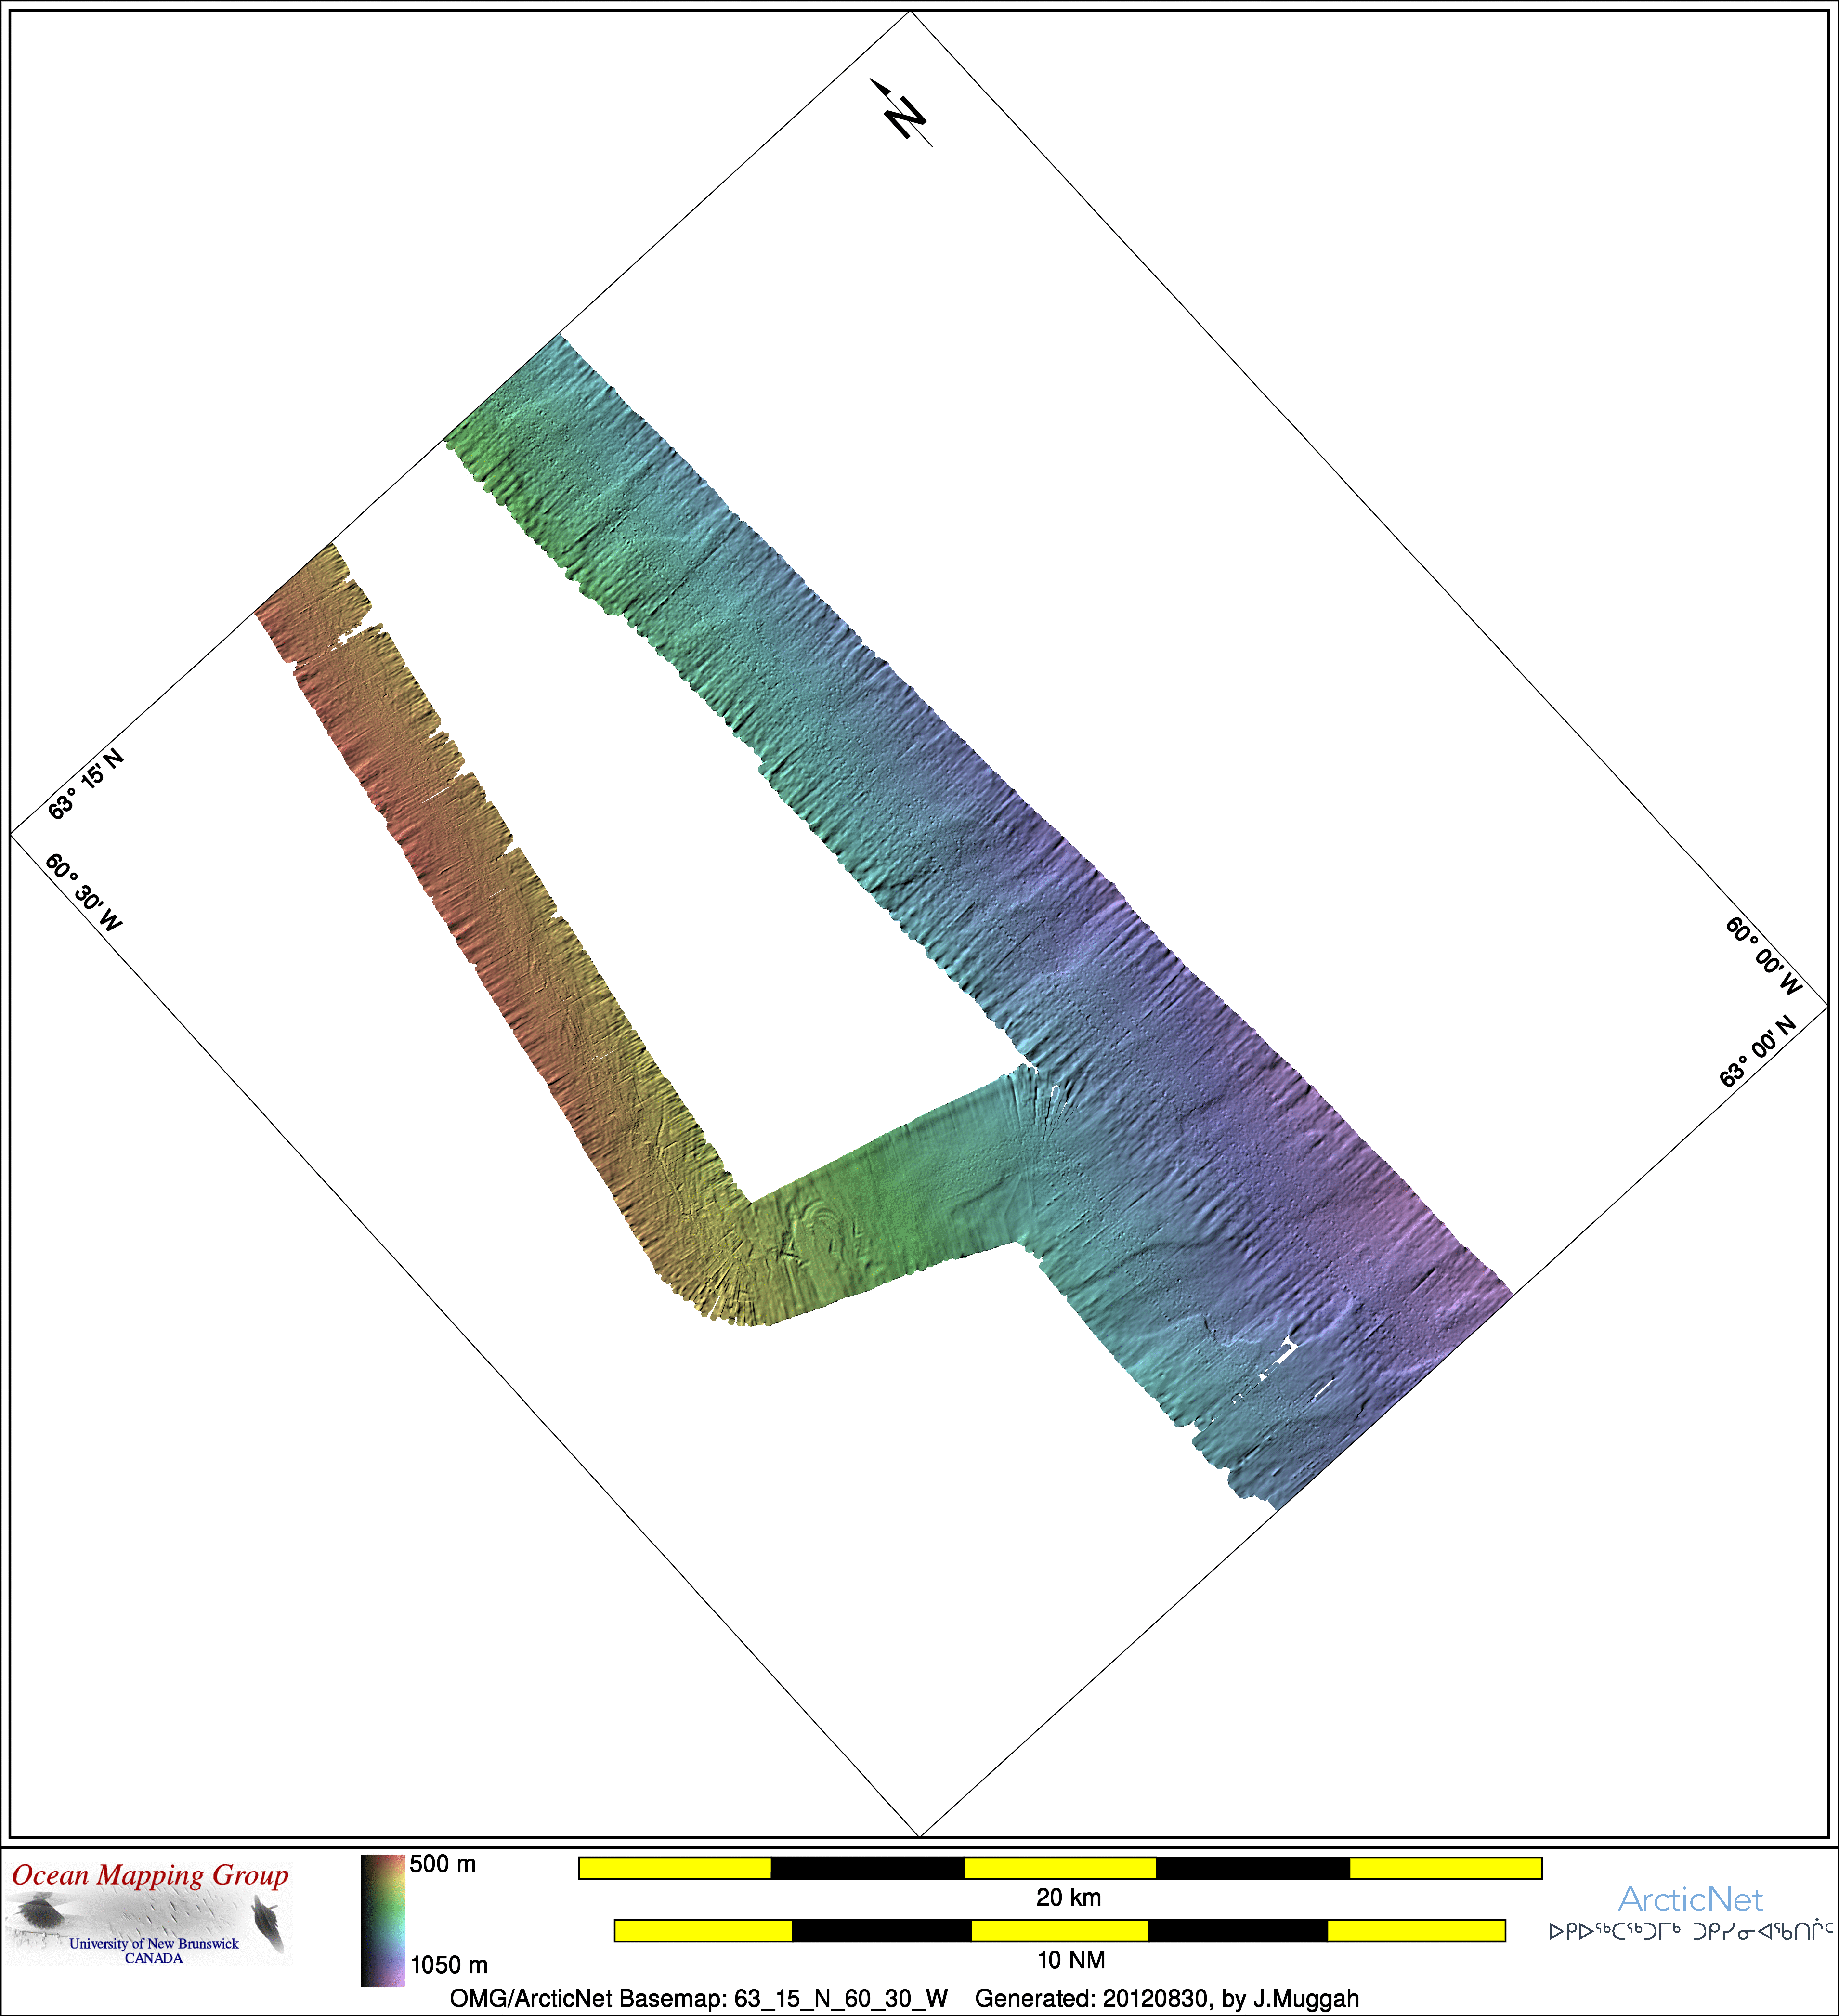This screenshot has width=1839, height=2016.
Task: Click the 500 m depth label
Action: click(x=443, y=1864)
